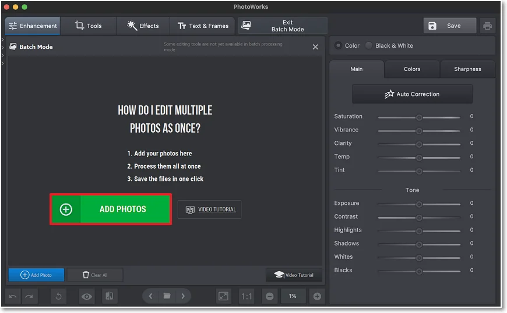Image resolution: width=507 pixels, height=313 pixels.
Task: Click the Clarity slider handle
Action: pos(419,144)
